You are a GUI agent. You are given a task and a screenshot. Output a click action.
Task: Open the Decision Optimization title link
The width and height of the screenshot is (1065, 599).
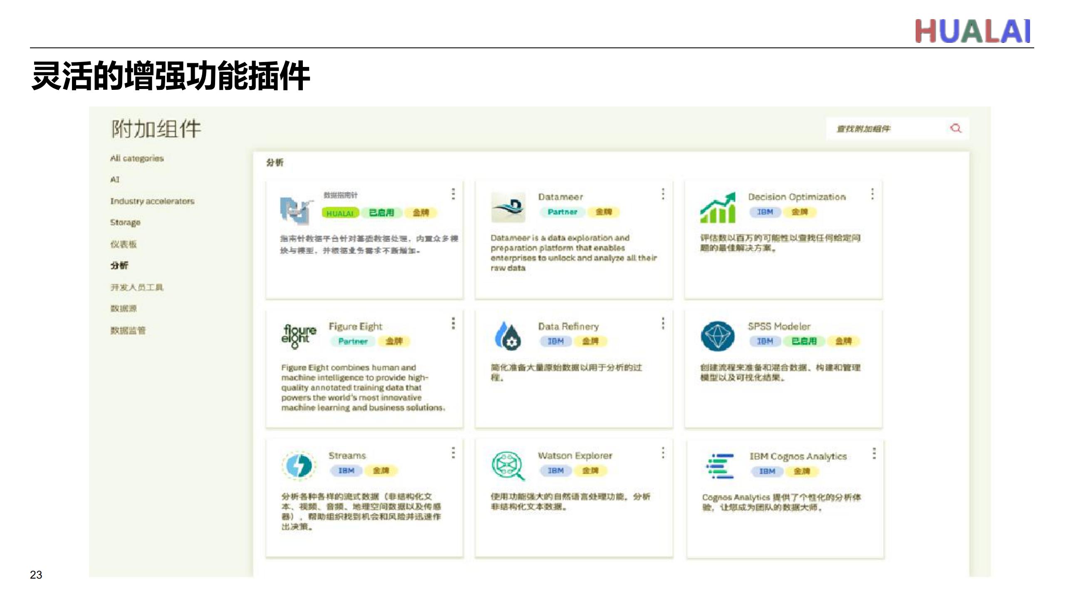[797, 197]
